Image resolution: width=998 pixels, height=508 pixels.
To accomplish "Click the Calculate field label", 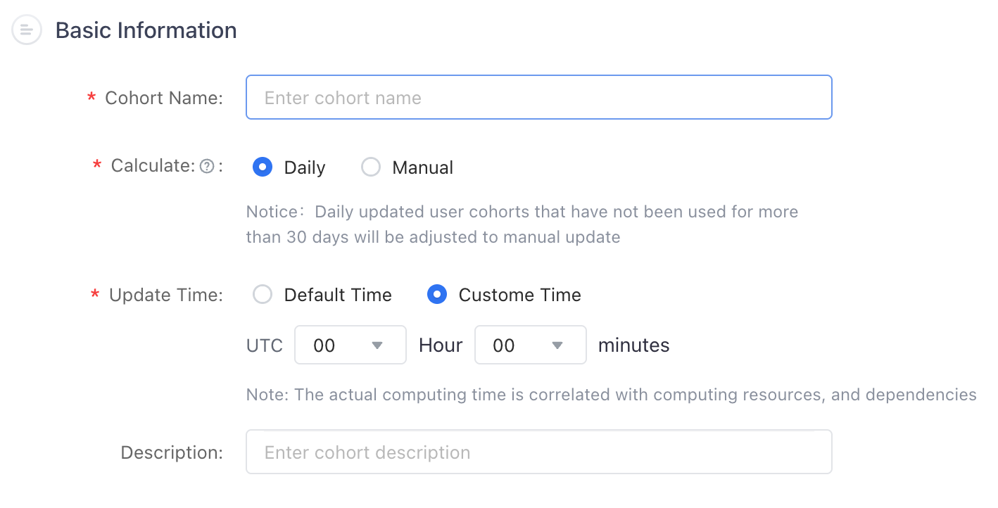I will [153, 166].
